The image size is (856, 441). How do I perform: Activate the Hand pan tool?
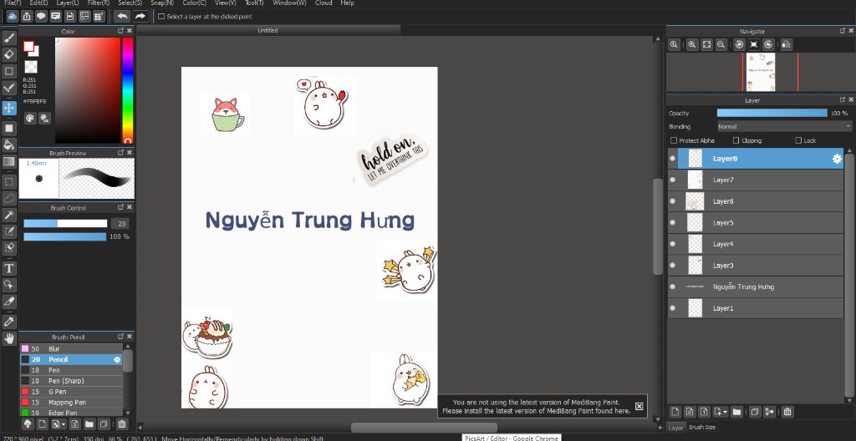[x=8, y=338]
